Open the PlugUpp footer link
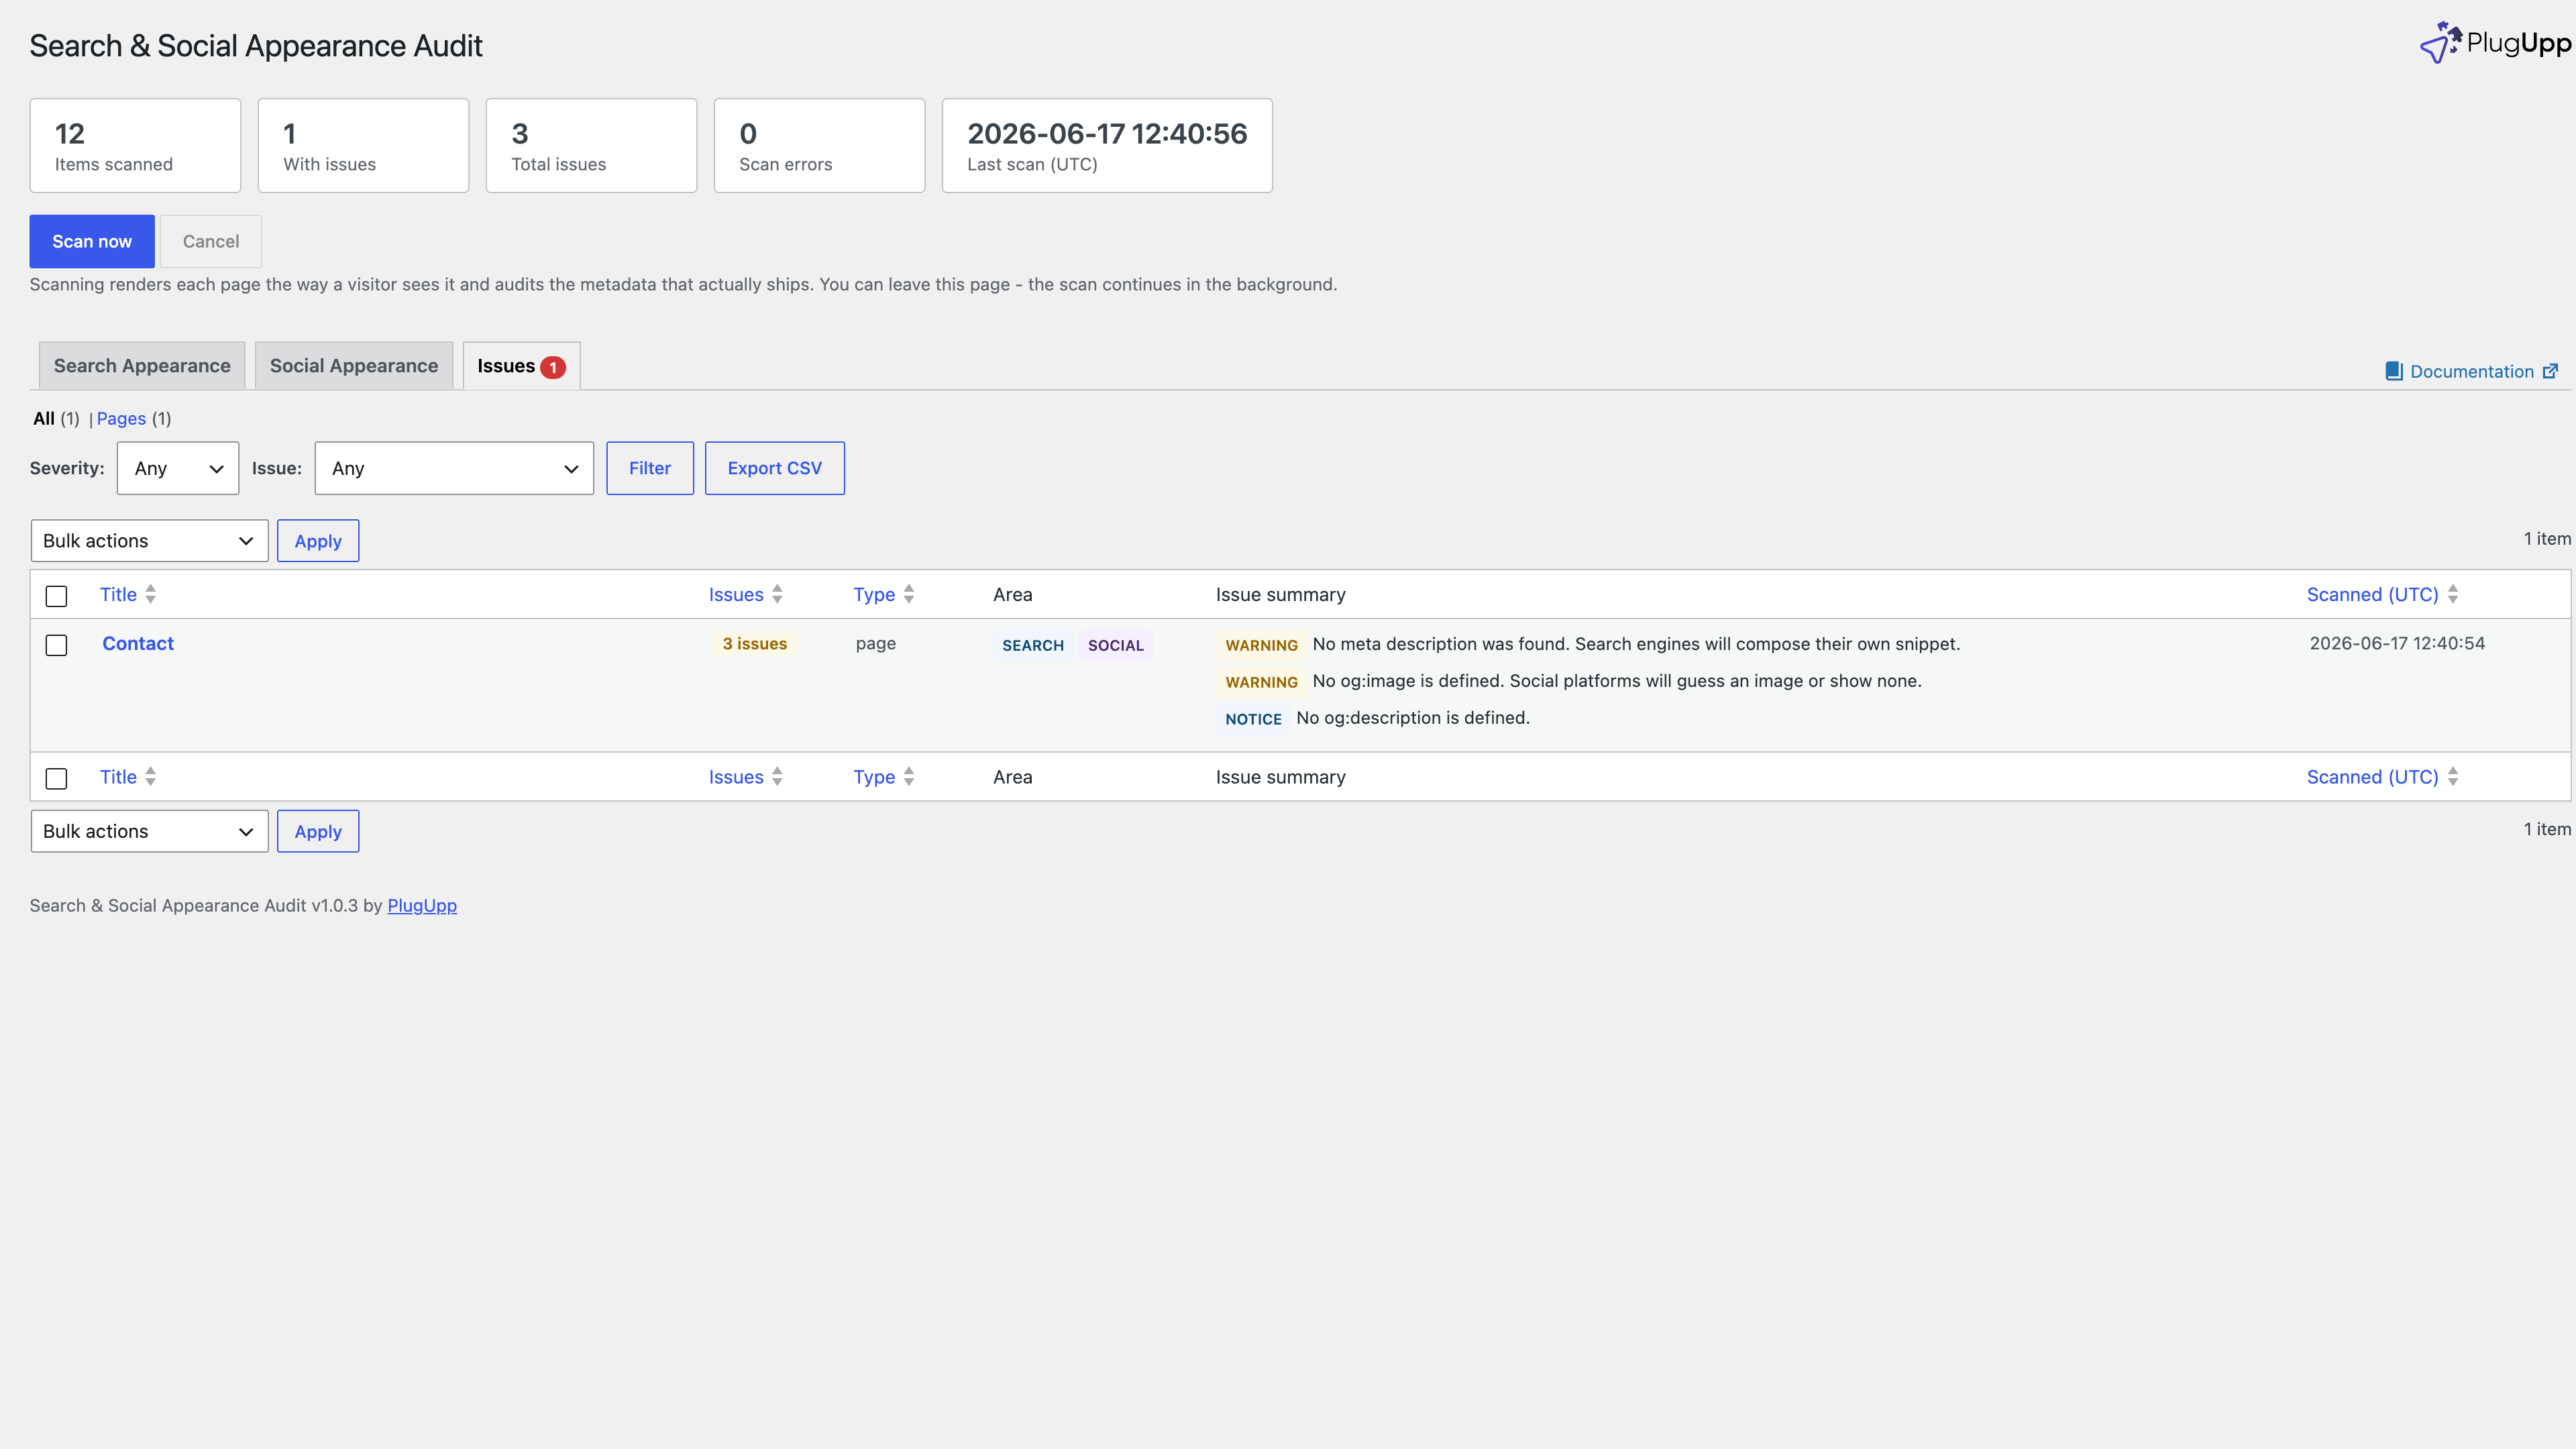2576x1449 pixels. 422,905
